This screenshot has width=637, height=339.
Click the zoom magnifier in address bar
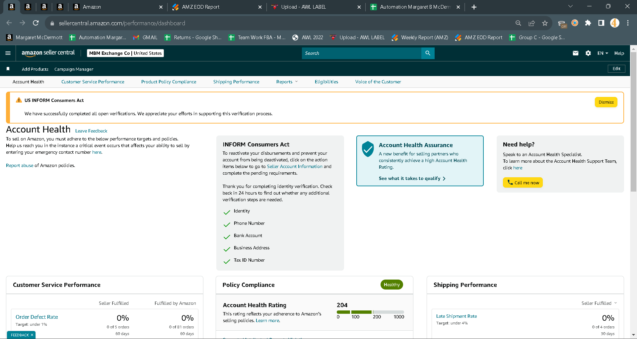(x=518, y=23)
